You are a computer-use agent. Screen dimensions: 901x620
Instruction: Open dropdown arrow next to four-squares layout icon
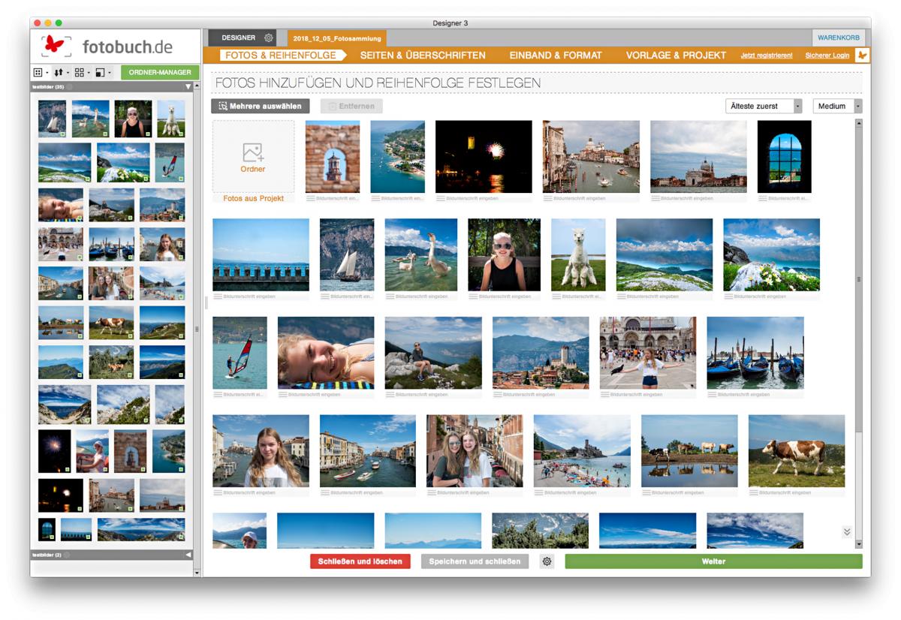[89, 74]
